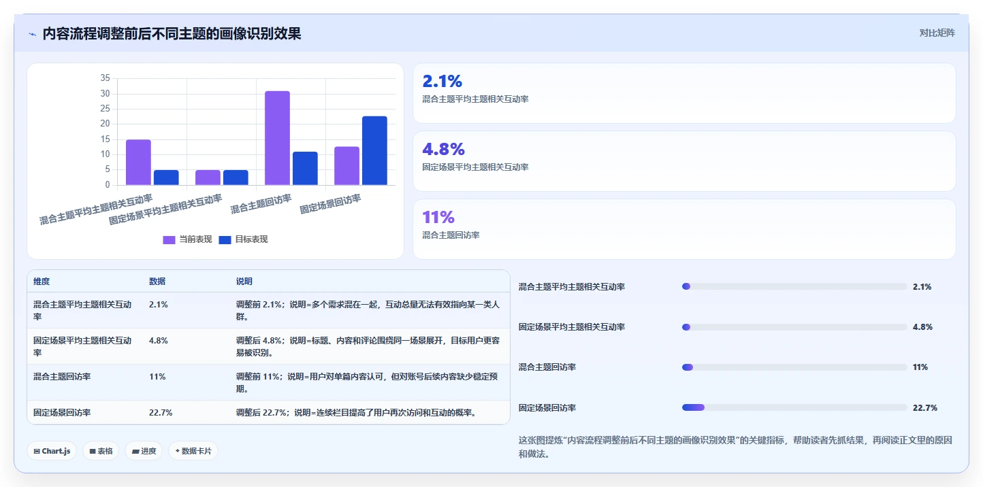This screenshot has height=487, width=983.
Task: Click the 4.8% progress value label
Action: tap(922, 327)
